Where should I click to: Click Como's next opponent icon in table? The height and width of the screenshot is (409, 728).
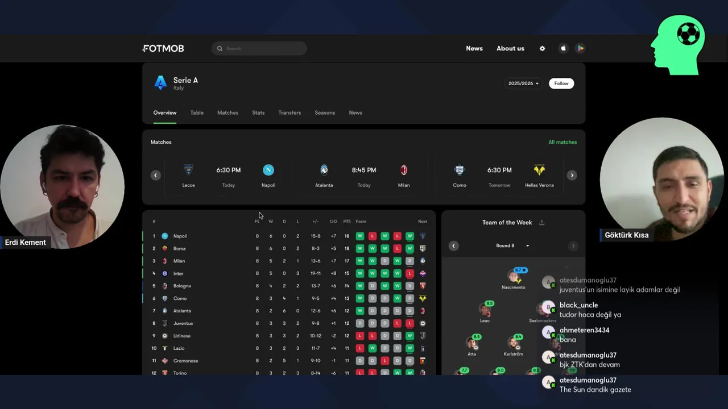(x=423, y=298)
